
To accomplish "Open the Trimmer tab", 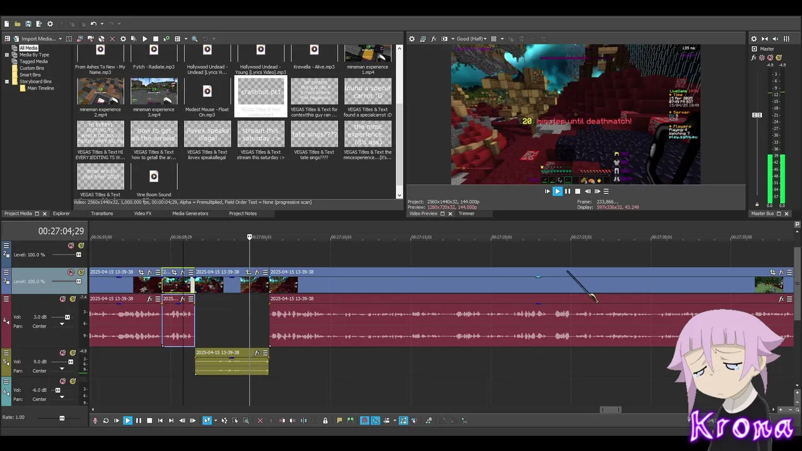I will [466, 214].
